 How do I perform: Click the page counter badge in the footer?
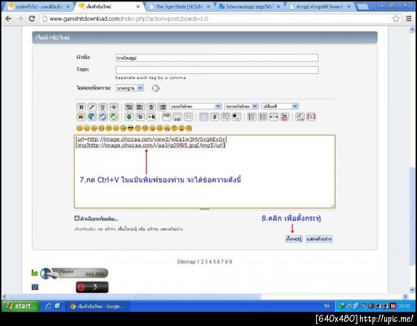tap(74, 273)
